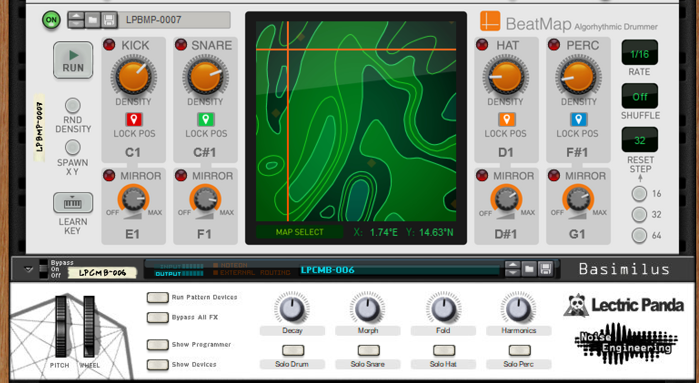Click the BeatMap patch up/down arrows
The image size is (699, 383).
[x=76, y=20]
